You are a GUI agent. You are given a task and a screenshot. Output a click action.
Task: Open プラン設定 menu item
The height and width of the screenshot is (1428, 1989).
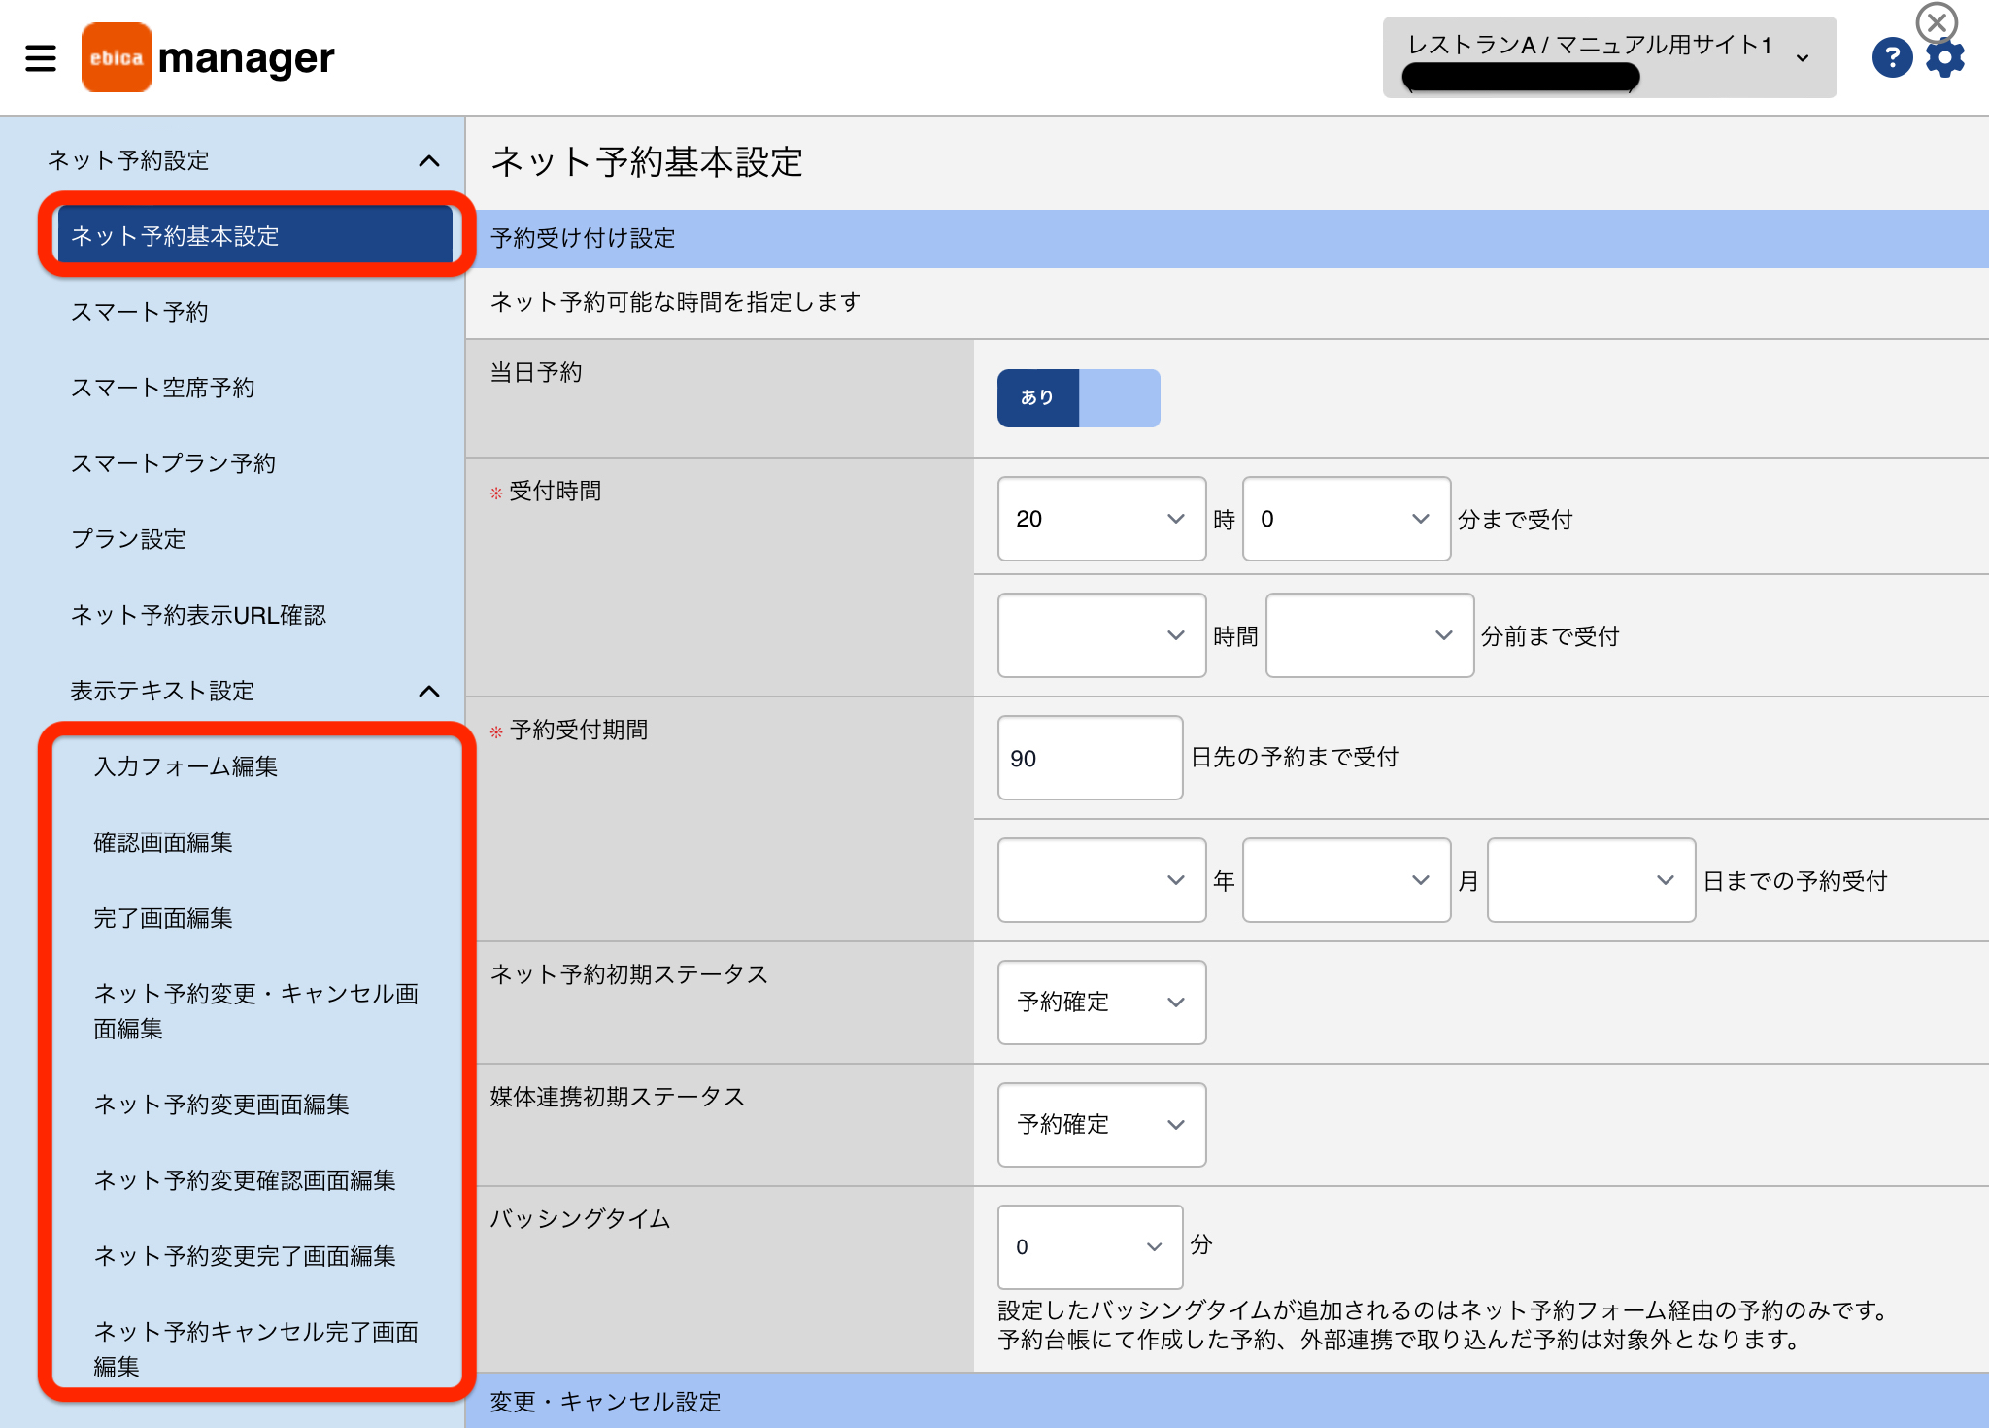click(127, 539)
